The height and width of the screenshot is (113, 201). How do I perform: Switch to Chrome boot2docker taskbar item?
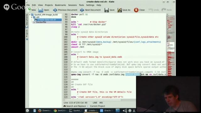60,110
